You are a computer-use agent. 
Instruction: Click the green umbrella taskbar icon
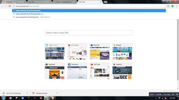(29, 98)
